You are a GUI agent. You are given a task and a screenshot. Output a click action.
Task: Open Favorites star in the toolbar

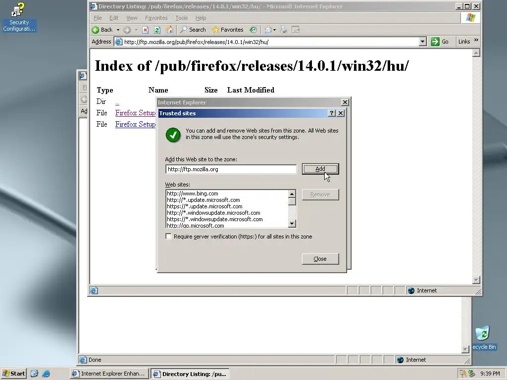pyautogui.click(x=228, y=30)
